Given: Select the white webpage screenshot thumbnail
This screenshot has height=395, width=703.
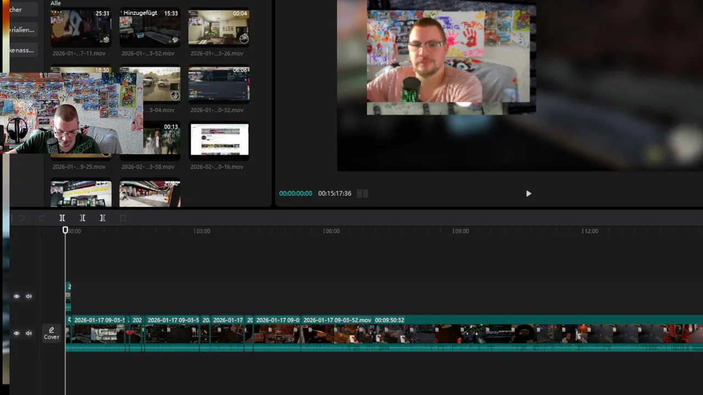Looking at the screenshot, I should tap(219, 140).
